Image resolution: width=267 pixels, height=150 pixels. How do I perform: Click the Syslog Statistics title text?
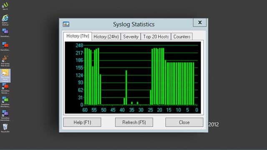(134, 24)
